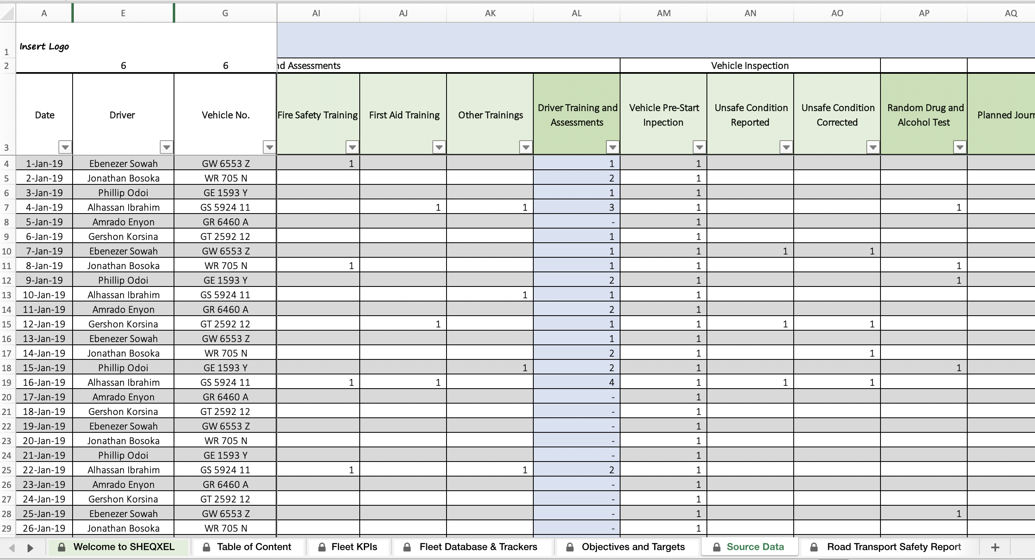Click Other Trainings value in row 18

pos(490,368)
